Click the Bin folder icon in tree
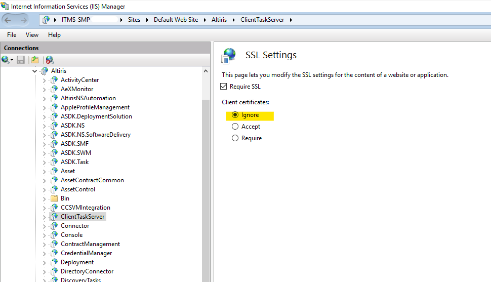 [54, 198]
